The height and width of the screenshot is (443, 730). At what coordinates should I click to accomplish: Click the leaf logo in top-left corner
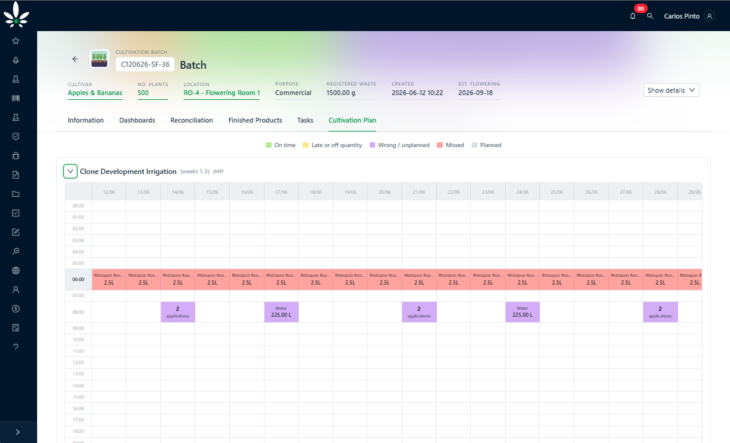coord(16,14)
